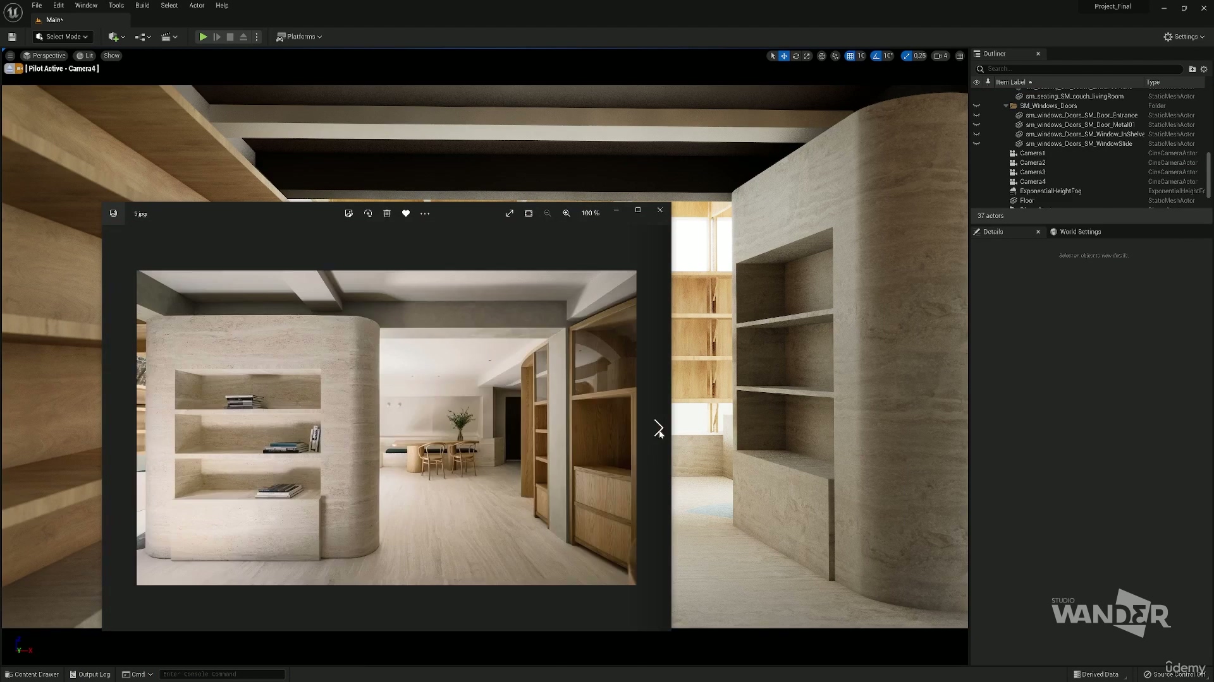Open the Content Drawer

32,674
